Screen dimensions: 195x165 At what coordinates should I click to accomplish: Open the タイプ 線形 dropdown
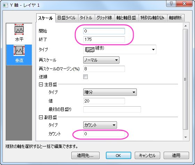(120, 50)
